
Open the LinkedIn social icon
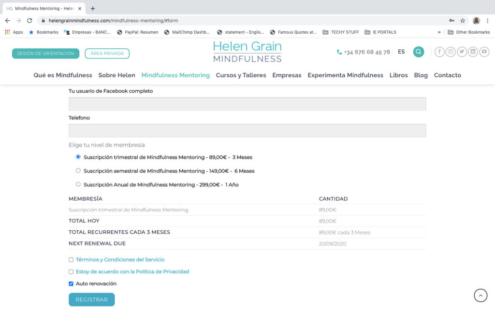pyautogui.click(x=473, y=52)
